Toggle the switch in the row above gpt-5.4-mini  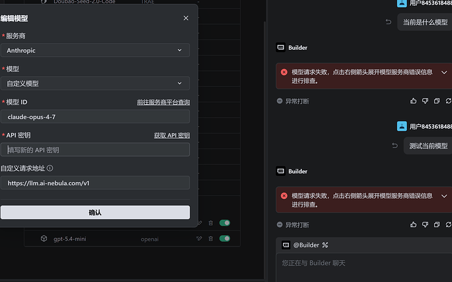pos(225,223)
